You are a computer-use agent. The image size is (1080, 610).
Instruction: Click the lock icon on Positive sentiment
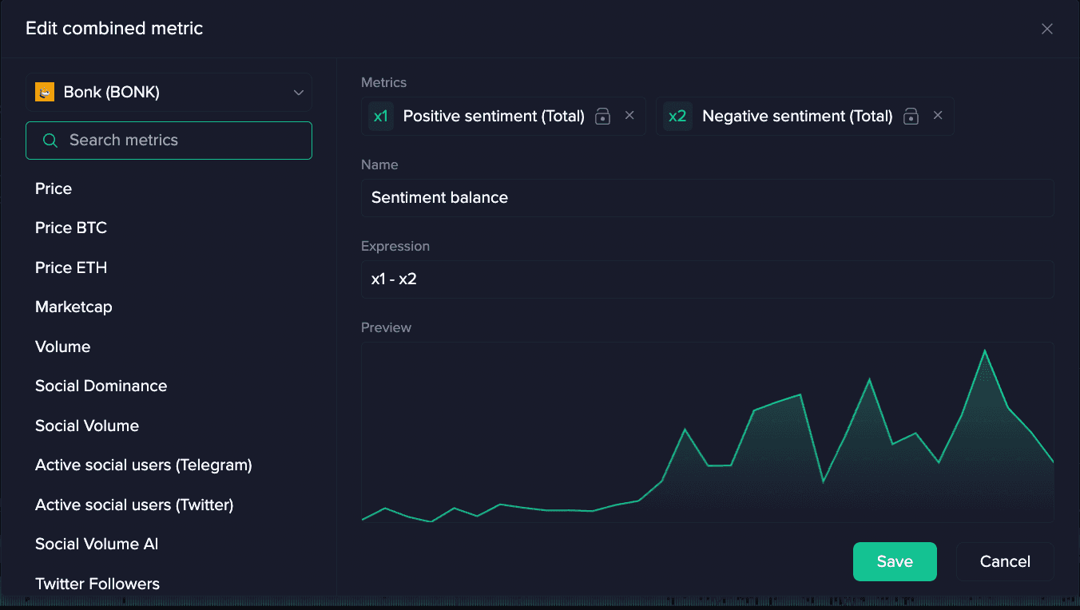603,117
